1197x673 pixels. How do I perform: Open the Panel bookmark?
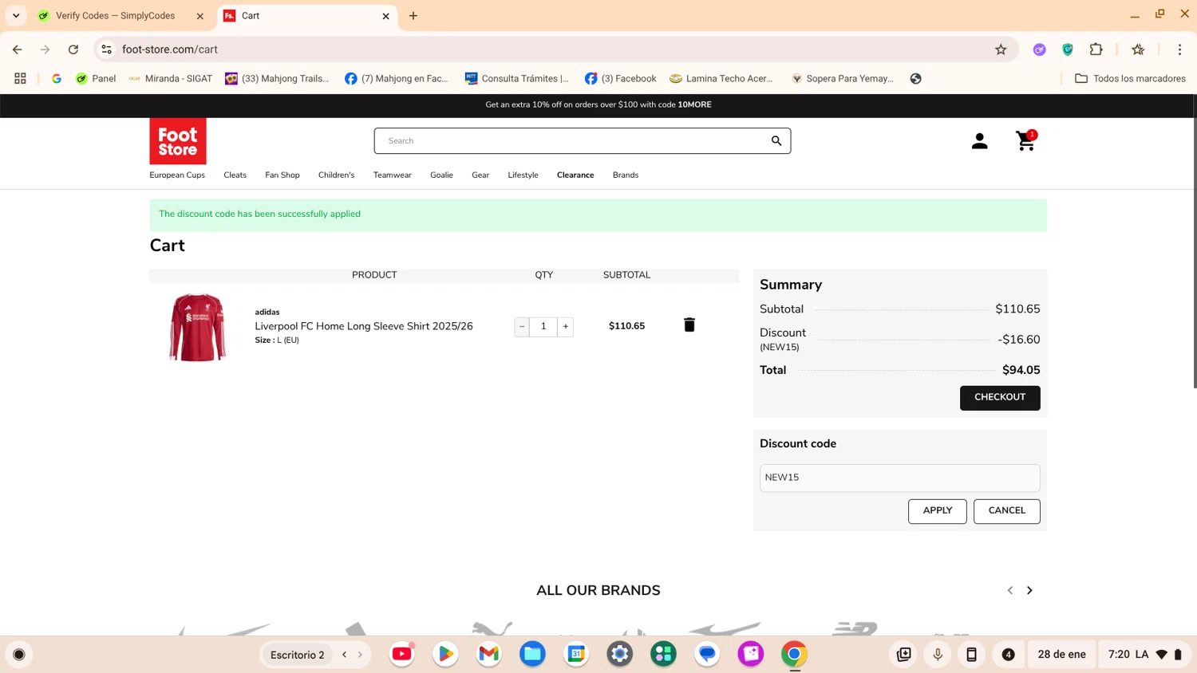(x=96, y=78)
